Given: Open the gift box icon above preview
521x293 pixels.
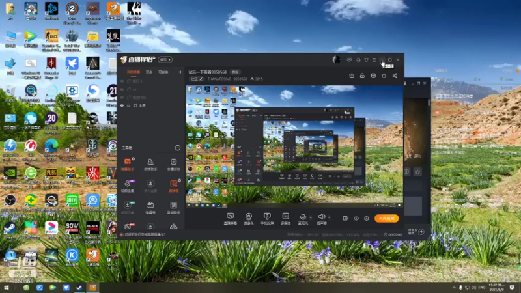Looking at the screenshot, I should pos(352,76).
